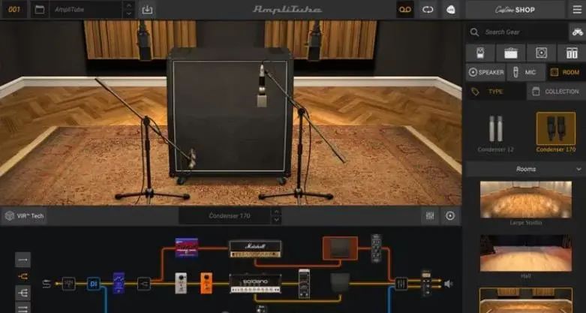Open the VIR Tech panel

(x=25, y=216)
